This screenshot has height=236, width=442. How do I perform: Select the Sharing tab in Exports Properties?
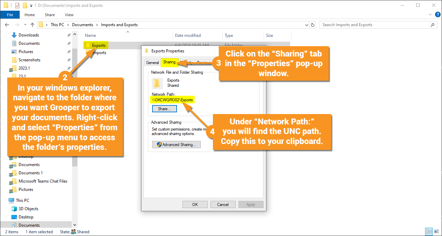(169, 62)
